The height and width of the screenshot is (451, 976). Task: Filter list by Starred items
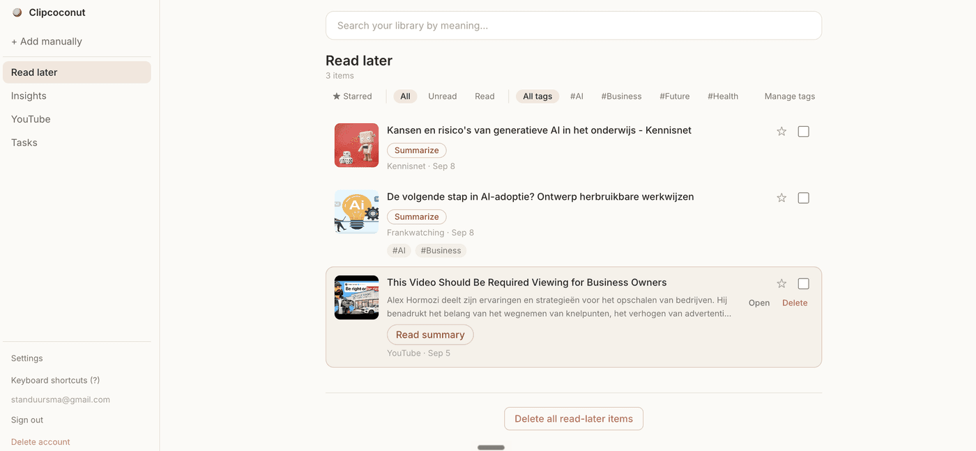(352, 97)
